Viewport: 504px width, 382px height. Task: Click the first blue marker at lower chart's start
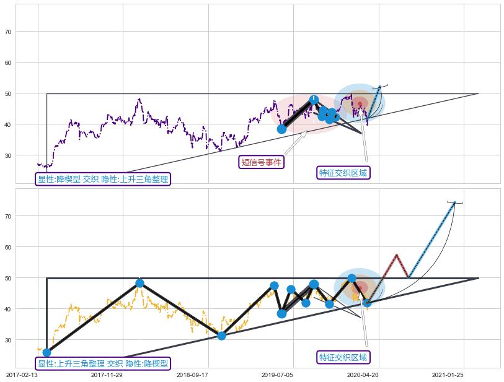[46, 352]
